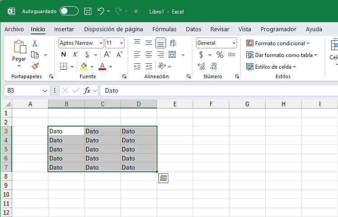
Task: Toggle italic (K) formatting
Action: (75, 54)
